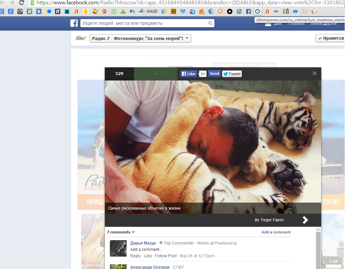
Task: Open the VK bookmark icon
Action: tap(39, 11)
